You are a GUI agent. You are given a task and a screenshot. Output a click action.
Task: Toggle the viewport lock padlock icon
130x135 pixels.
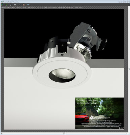(11, 5)
